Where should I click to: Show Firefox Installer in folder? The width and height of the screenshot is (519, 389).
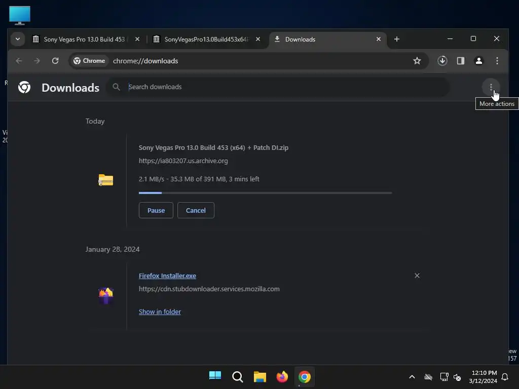(160, 312)
